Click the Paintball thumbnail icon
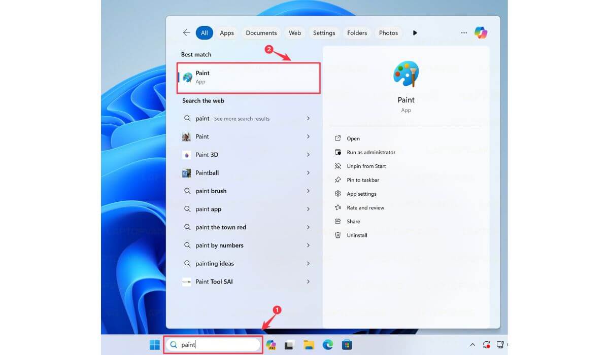The image size is (609, 355). [x=187, y=173]
